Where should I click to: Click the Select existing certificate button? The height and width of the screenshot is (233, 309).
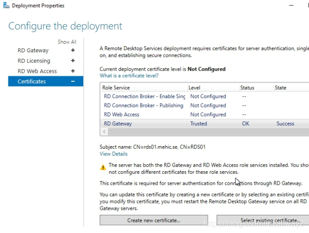coord(263,220)
